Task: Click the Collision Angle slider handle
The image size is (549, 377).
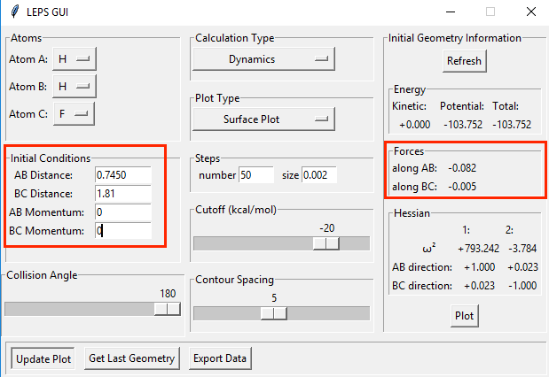Action: 167,308
